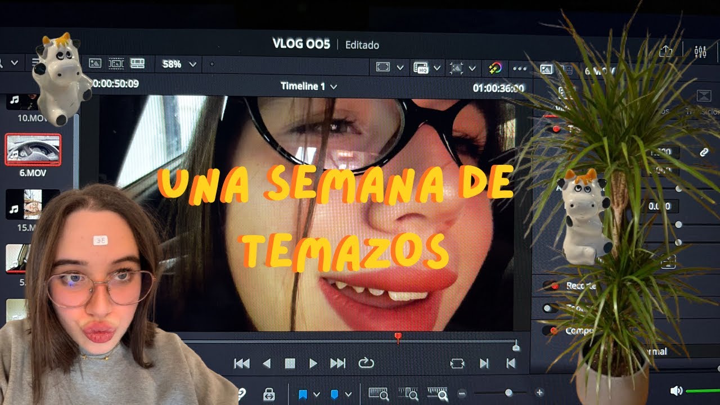The image size is (720, 405).
Task: Toggle loop playback
Action: click(x=366, y=363)
